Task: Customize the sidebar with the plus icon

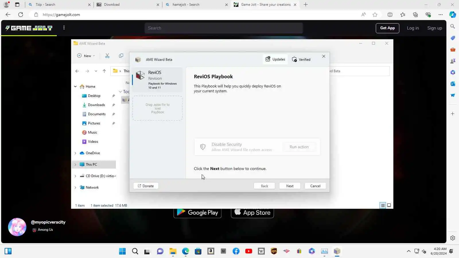Action: click(453, 114)
